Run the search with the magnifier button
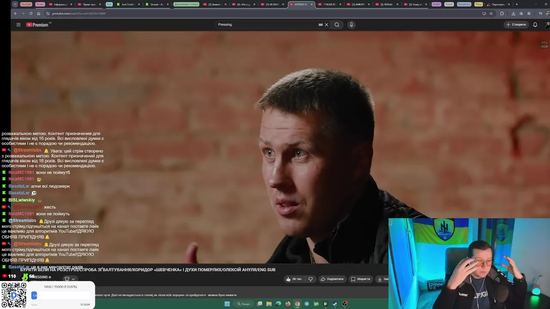The height and width of the screenshot is (309, 550). click(x=337, y=24)
